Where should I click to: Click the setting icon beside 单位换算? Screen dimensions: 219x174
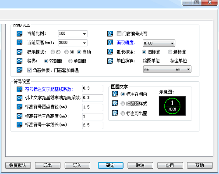point(110,61)
